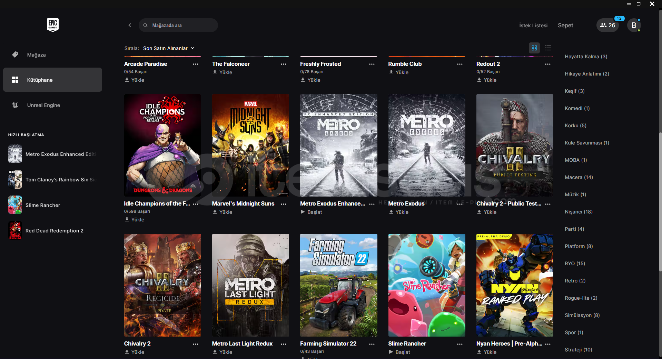Filter by RYO (15) genre
This screenshot has width=662, height=359.
(575, 263)
